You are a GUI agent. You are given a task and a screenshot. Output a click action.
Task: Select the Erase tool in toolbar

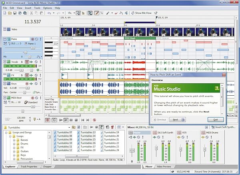[116, 13]
